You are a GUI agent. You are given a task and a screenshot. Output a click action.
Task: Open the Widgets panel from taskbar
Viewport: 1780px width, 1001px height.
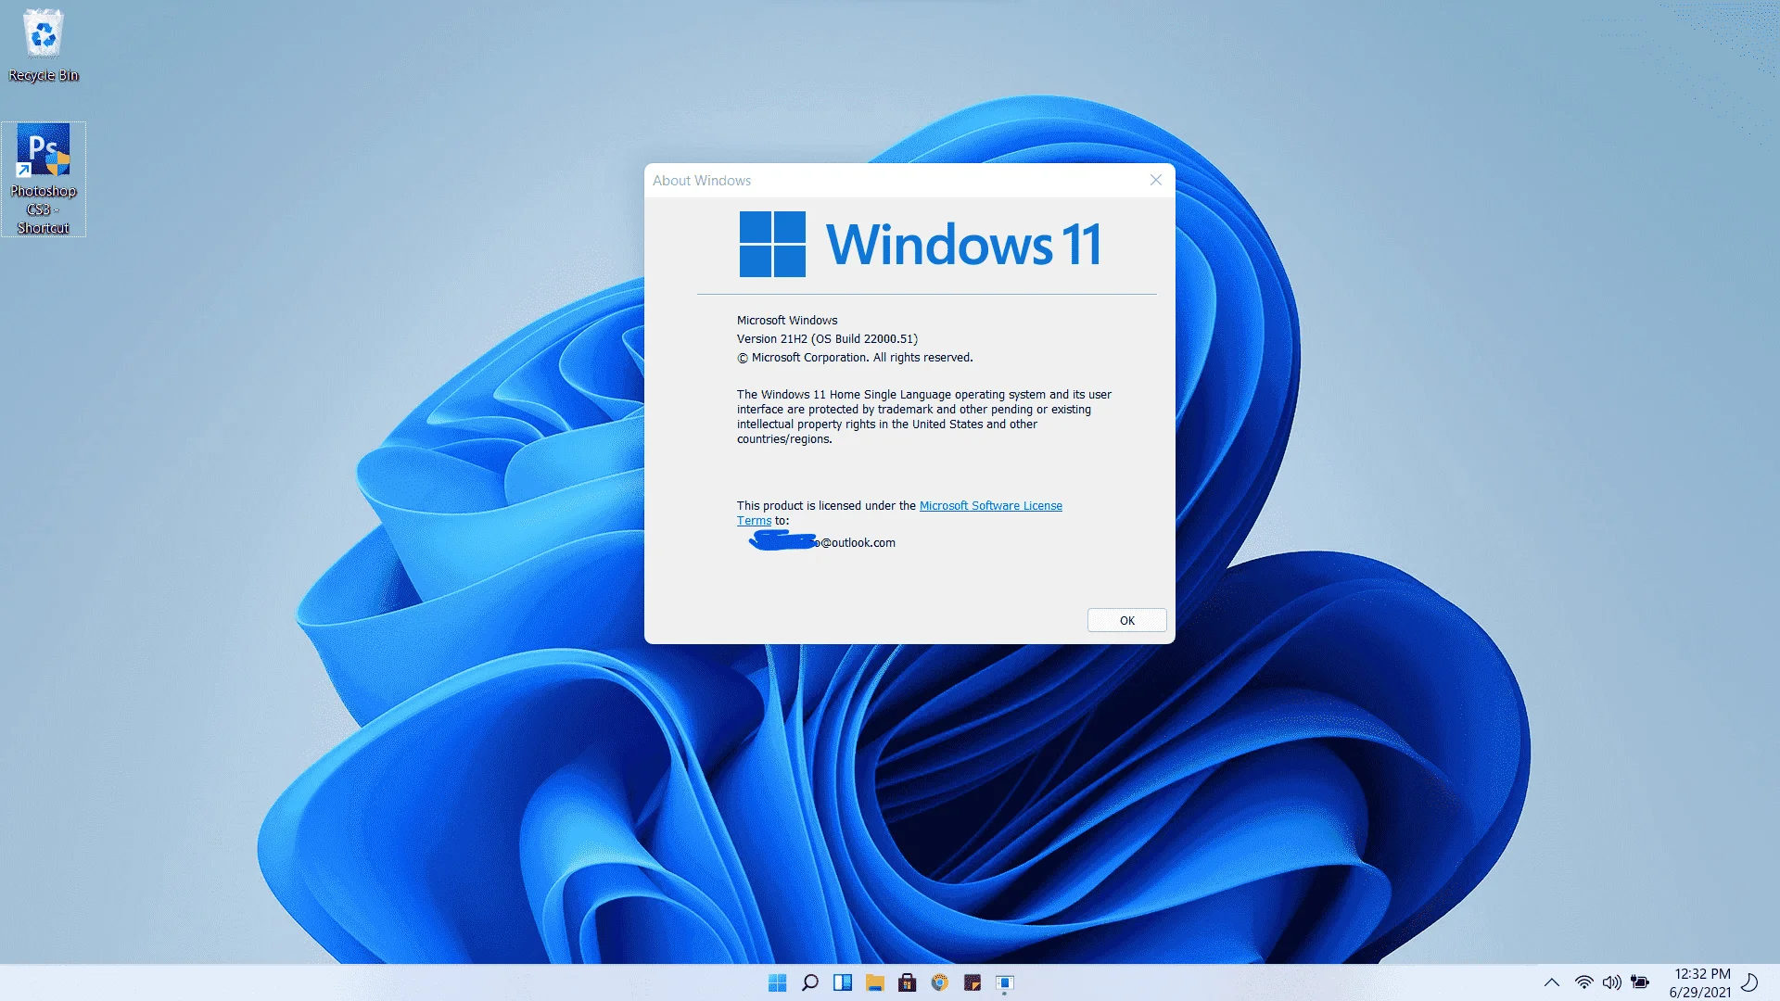point(842,982)
